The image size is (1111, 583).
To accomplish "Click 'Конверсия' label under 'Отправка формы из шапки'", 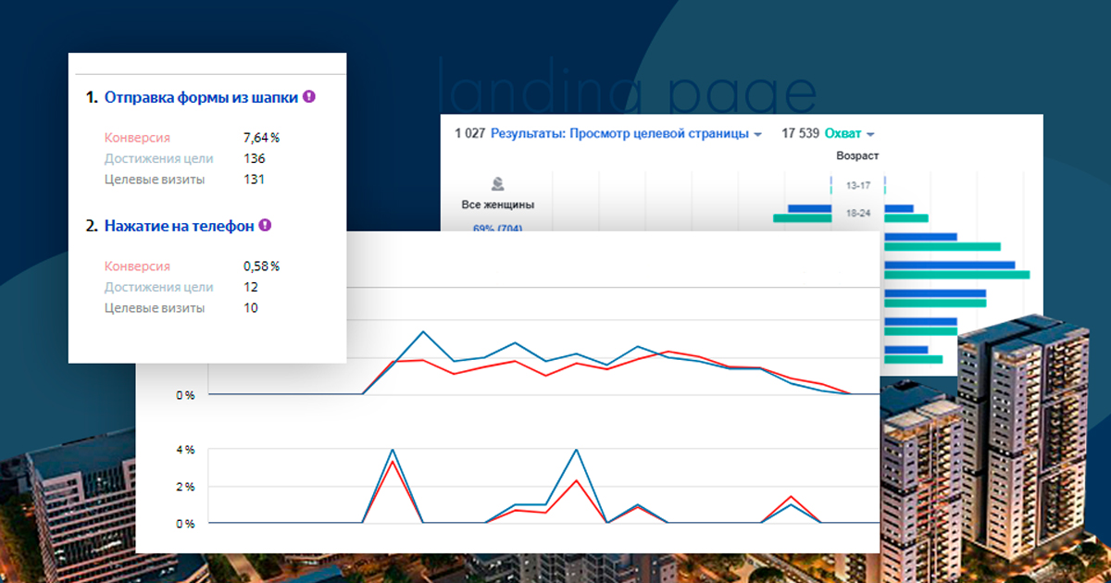I will point(137,138).
